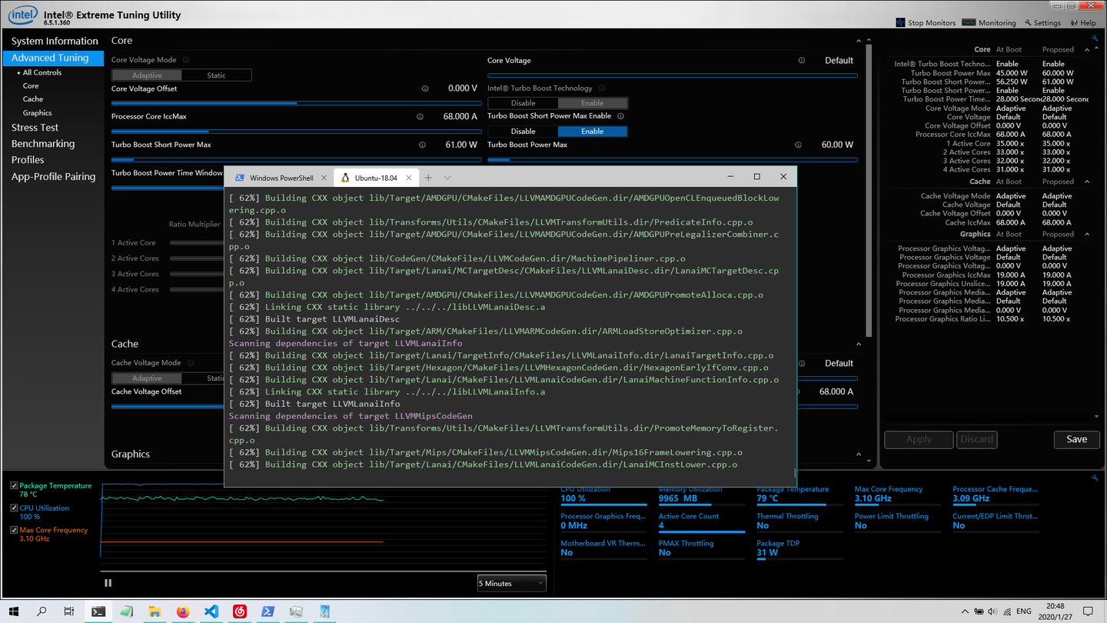The width and height of the screenshot is (1107, 623).
Task: Pause the monitoring graph
Action: point(108,582)
